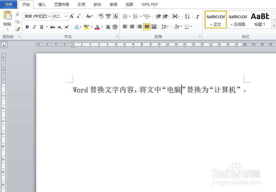Open the font size dropdown

click(x=66, y=16)
